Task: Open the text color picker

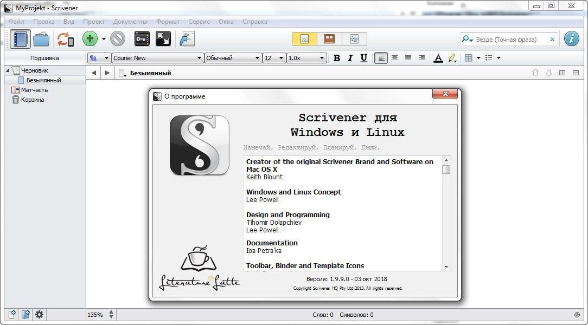Action: 438,58
